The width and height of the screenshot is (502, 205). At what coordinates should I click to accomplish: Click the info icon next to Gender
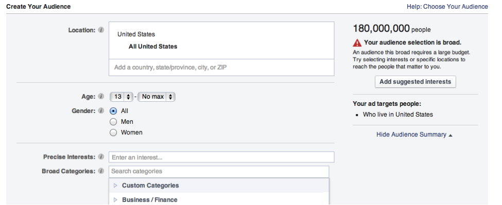click(101, 111)
